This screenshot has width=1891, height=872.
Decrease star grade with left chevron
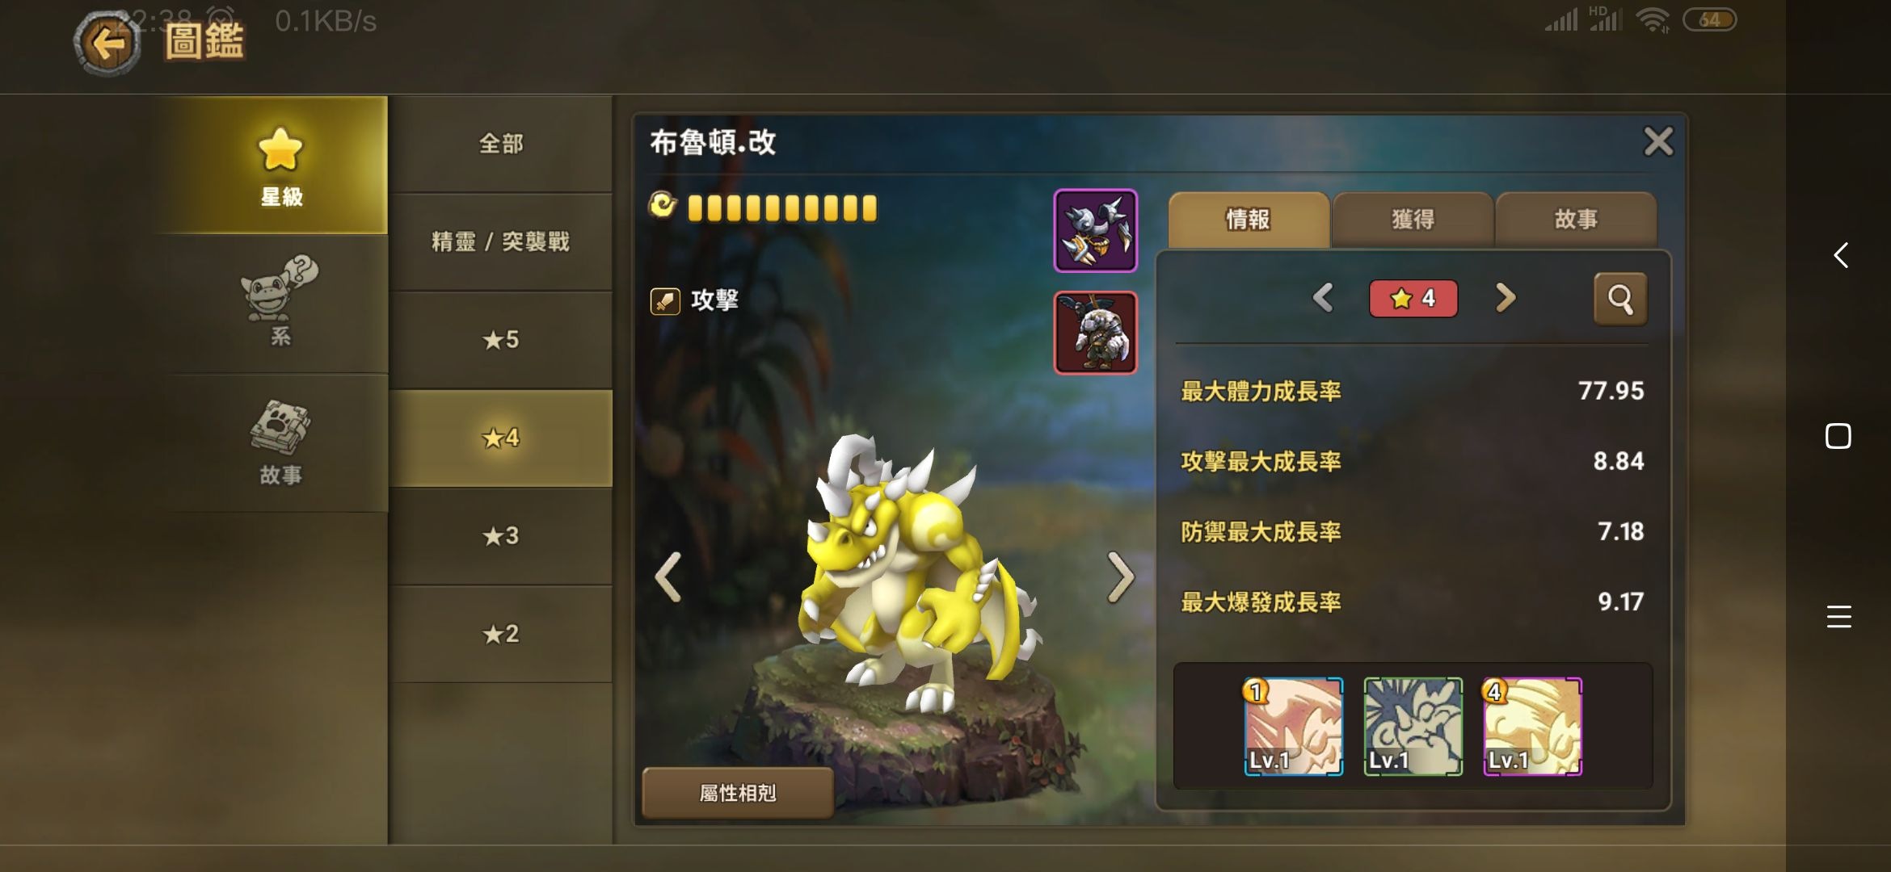click(x=1323, y=298)
